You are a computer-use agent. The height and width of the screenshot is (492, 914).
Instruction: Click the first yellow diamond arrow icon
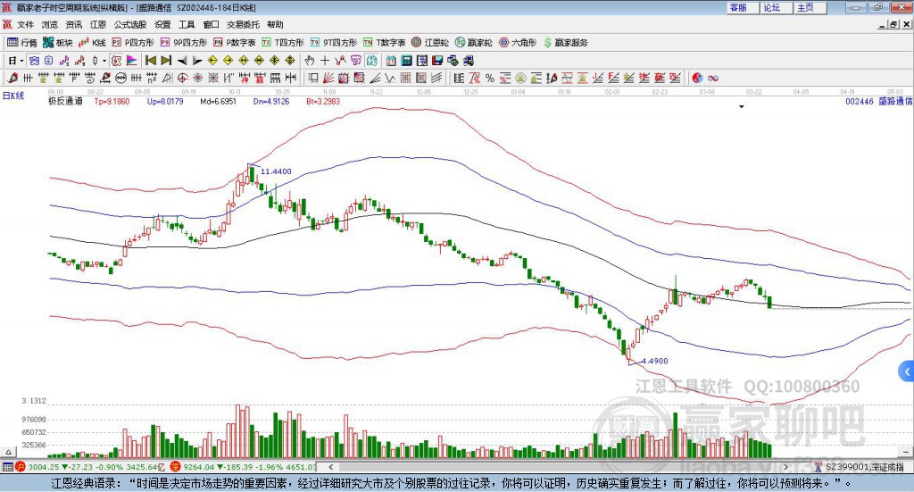click(212, 61)
